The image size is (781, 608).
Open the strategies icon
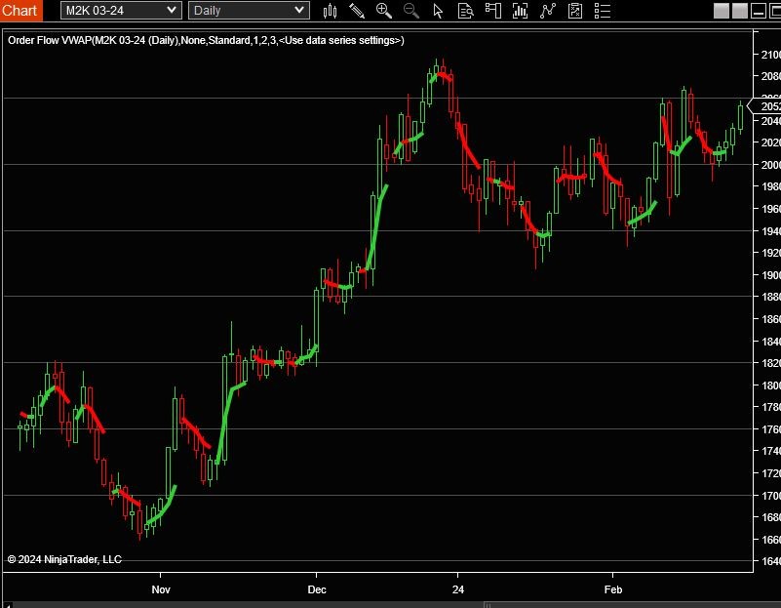(x=575, y=11)
